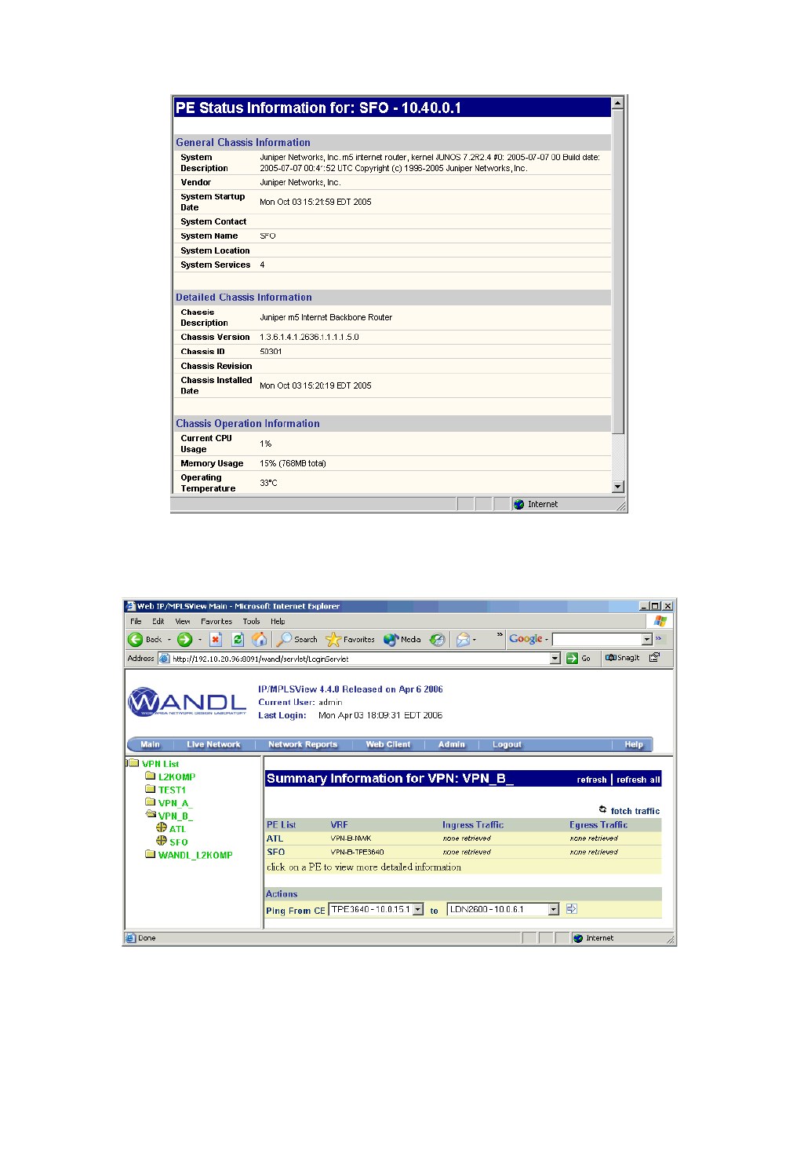793x1165 pixels.
Task: Open the Forward button history dropdown arrow
Action: pyautogui.click(x=200, y=640)
